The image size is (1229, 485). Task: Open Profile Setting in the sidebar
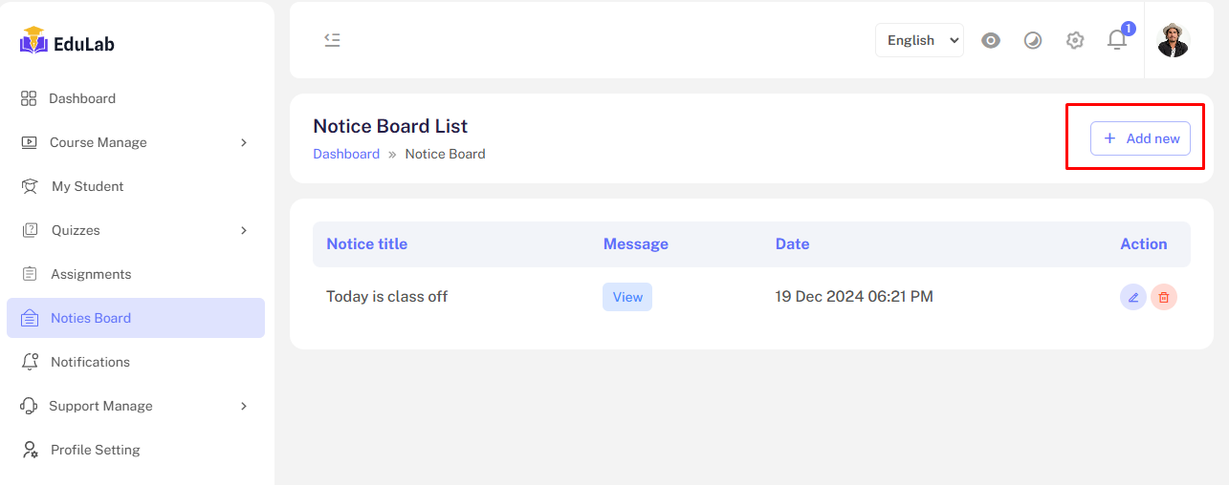coord(95,450)
